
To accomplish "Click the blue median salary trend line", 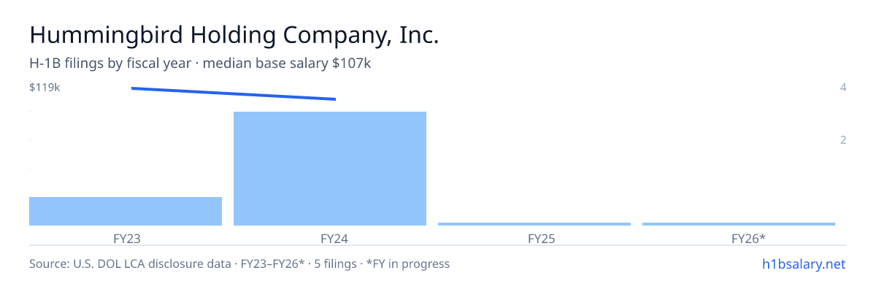I will [x=234, y=93].
